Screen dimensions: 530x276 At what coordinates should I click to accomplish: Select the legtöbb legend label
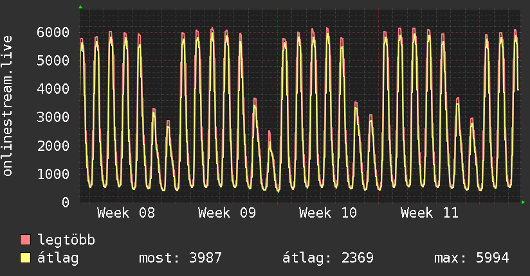pyautogui.click(x=66, y=239)
